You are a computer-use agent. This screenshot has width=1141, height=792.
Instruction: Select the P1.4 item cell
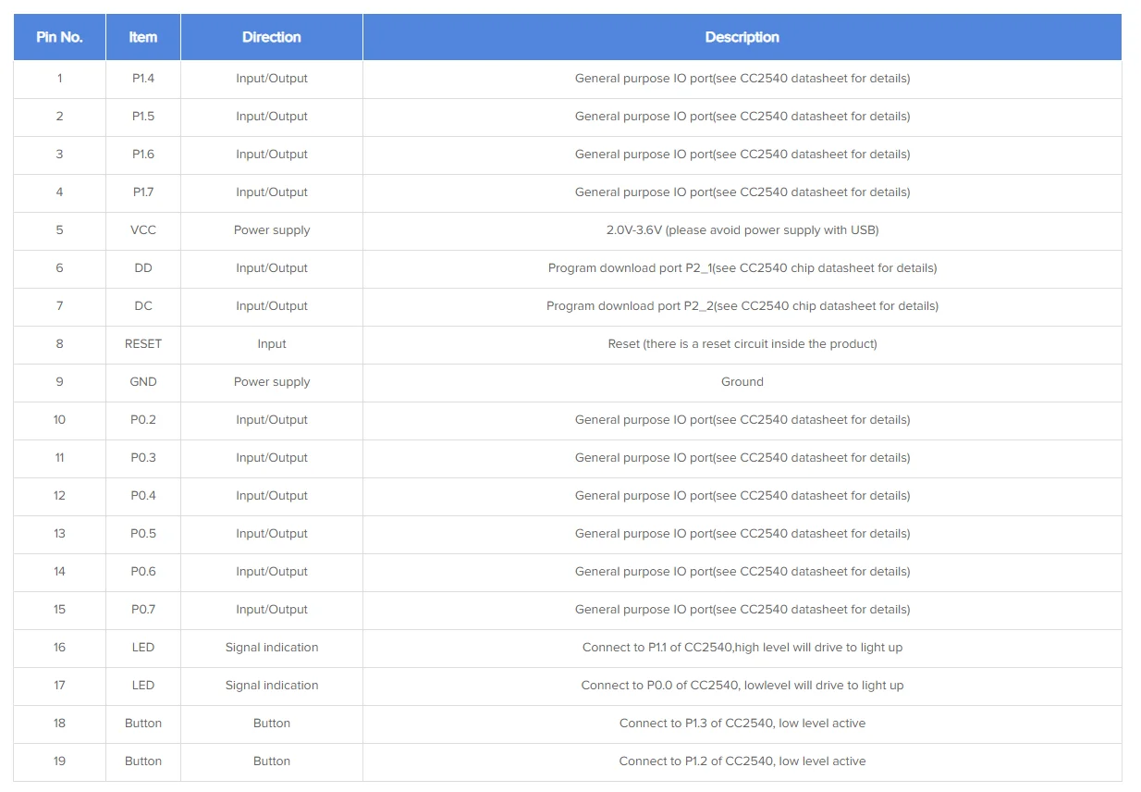(x=143, y=79)
